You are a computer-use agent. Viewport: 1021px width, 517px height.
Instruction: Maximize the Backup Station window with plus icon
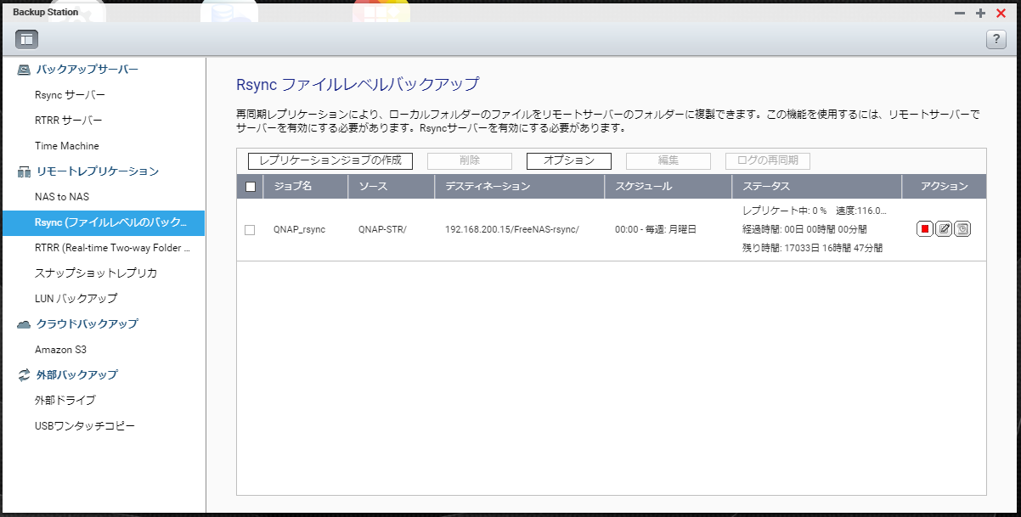980,13
